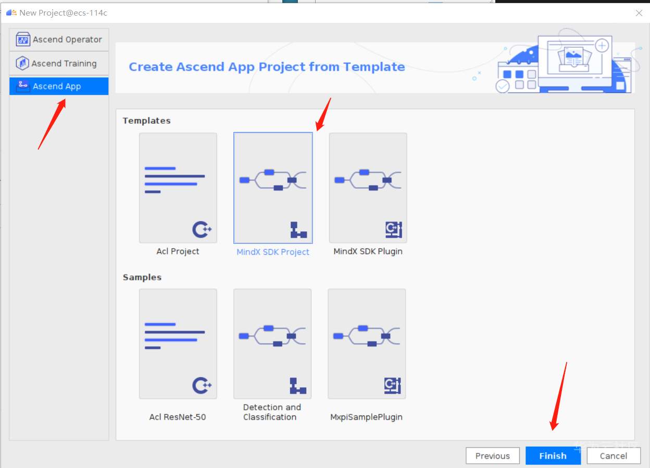Screen dimensions: 650x468
Task: Click the Previous button
Action: point(493,456)
